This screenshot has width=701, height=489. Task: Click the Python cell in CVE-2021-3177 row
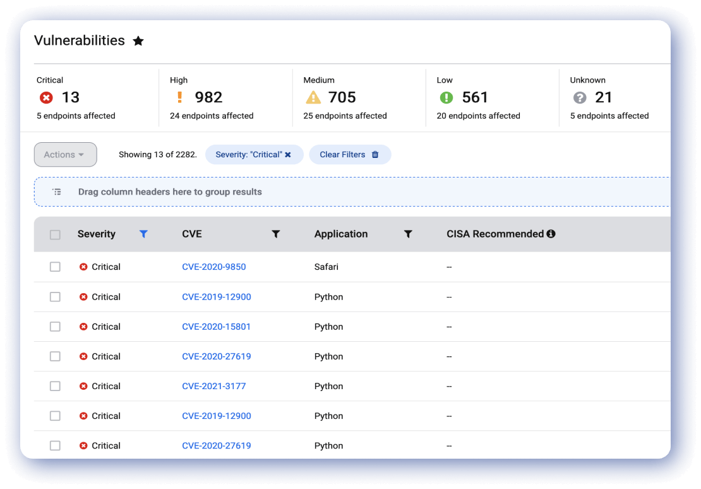pyautogui.click(x=328, y=387)
